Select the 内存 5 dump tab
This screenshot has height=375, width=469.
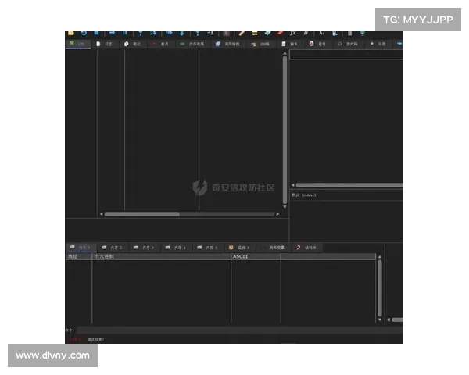(x=208, y=248)
